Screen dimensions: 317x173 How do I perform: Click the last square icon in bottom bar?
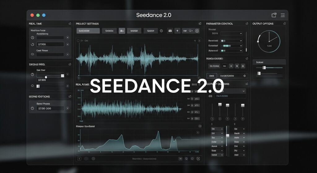198,159
